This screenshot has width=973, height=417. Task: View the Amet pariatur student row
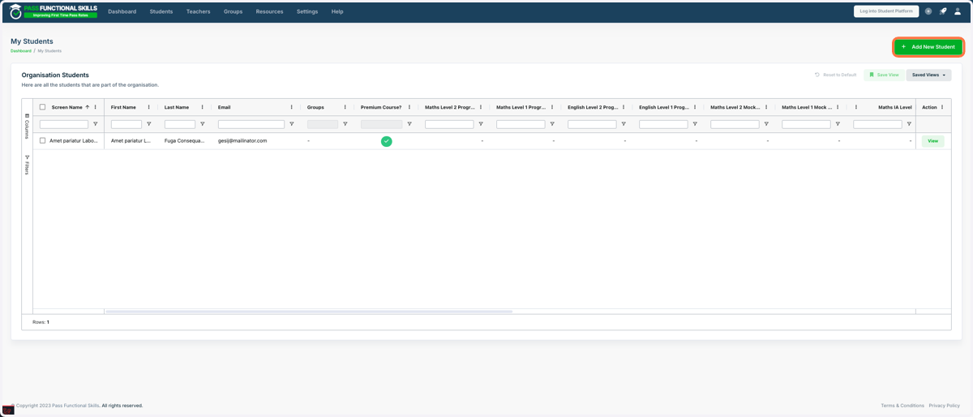932,141
